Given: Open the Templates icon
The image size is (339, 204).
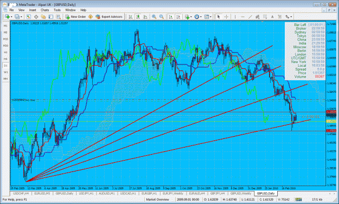Looking at the screenshot, I should (207, 17).
